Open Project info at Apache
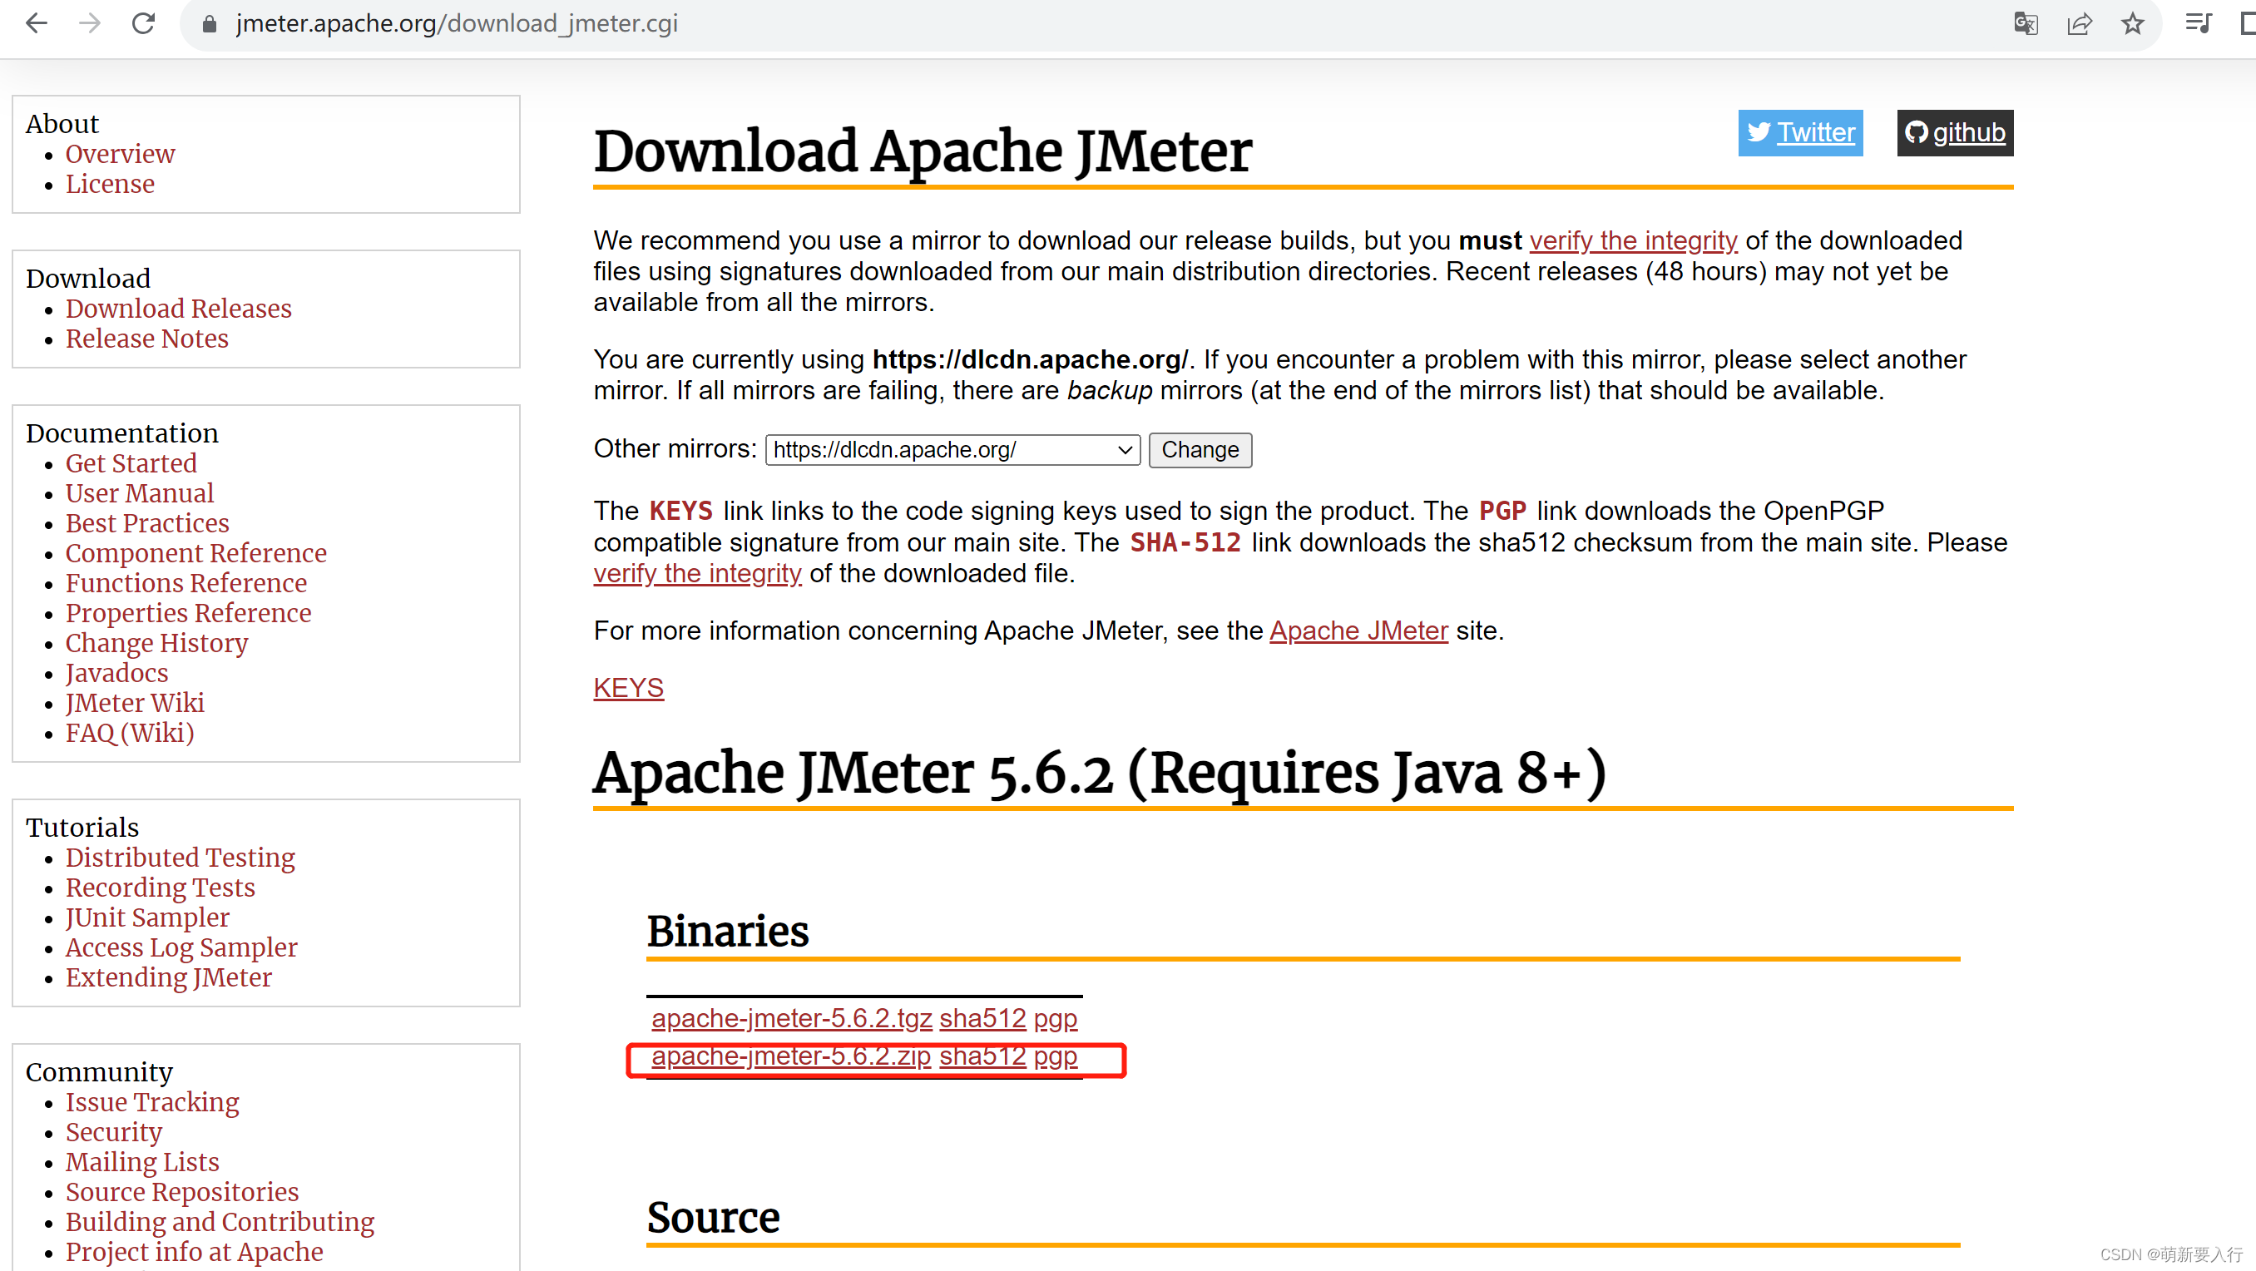 [x=195, y=1251]
